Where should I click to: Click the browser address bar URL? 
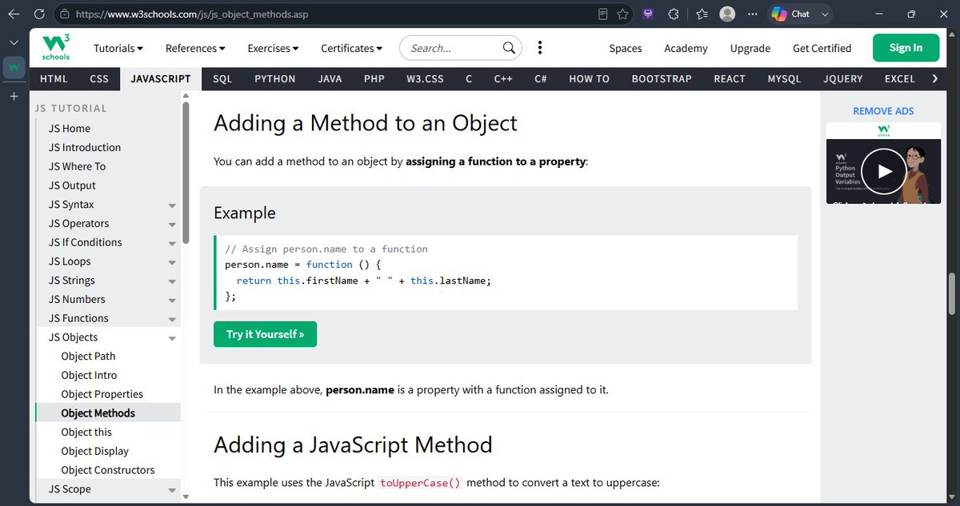pos(192,14)
